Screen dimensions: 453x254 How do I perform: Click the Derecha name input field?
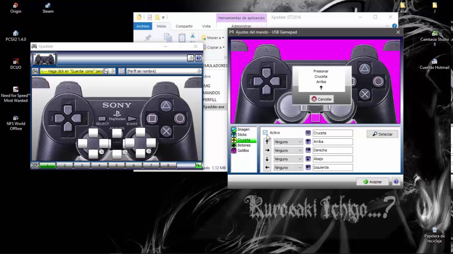coord(333,150)
